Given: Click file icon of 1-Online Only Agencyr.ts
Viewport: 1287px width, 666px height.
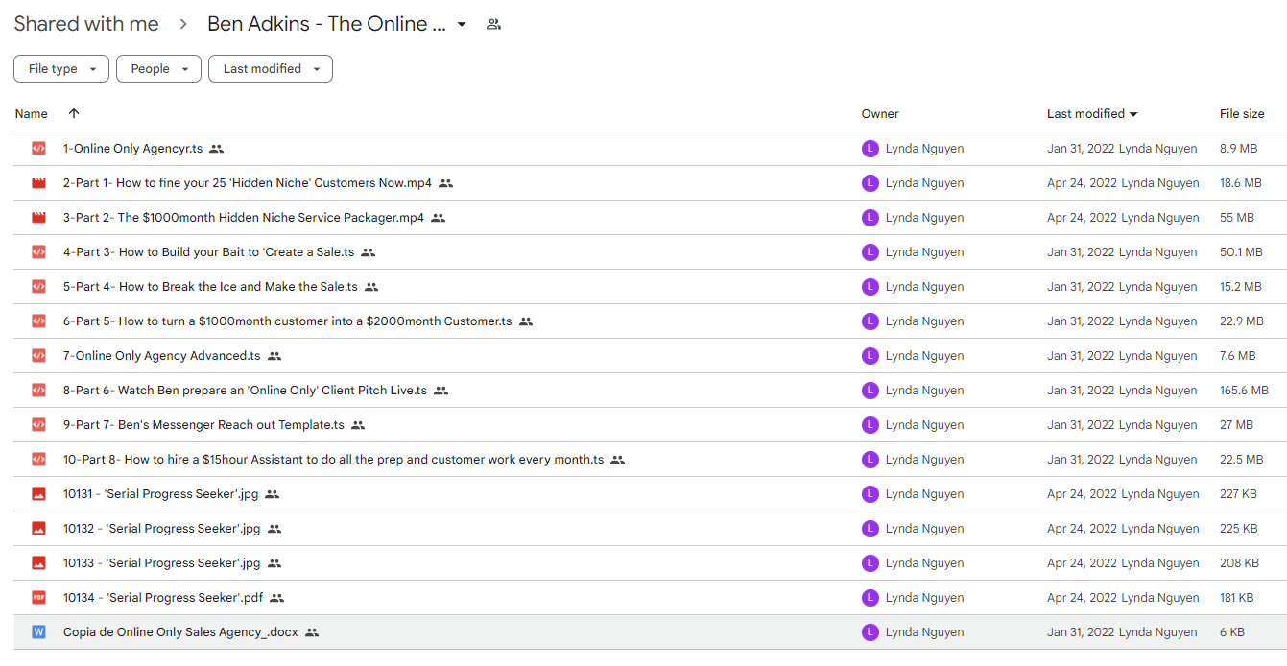Looking at the screenshot, I should tap(38, 149).
